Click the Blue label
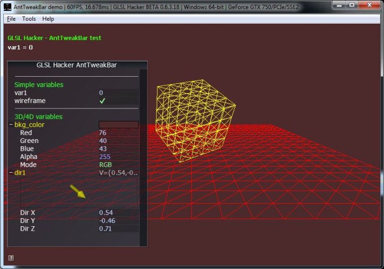The image size is (384, 269). (x=27, y=148)
